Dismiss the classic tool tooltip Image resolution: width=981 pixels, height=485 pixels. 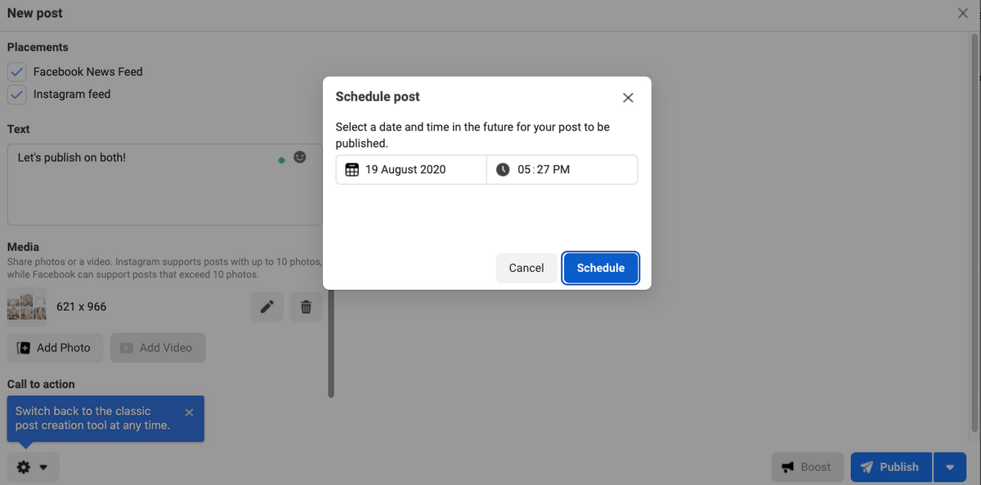(x=189, y=412)
